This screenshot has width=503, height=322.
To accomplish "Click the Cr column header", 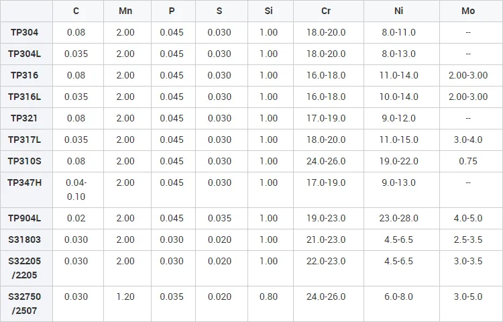I will pyautogui.click(x=326, y=11).
